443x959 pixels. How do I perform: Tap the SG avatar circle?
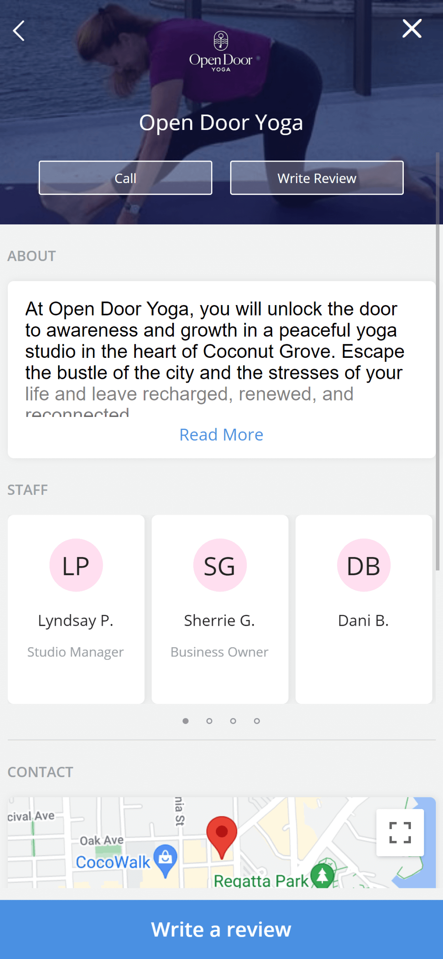[x=220, y=565]
